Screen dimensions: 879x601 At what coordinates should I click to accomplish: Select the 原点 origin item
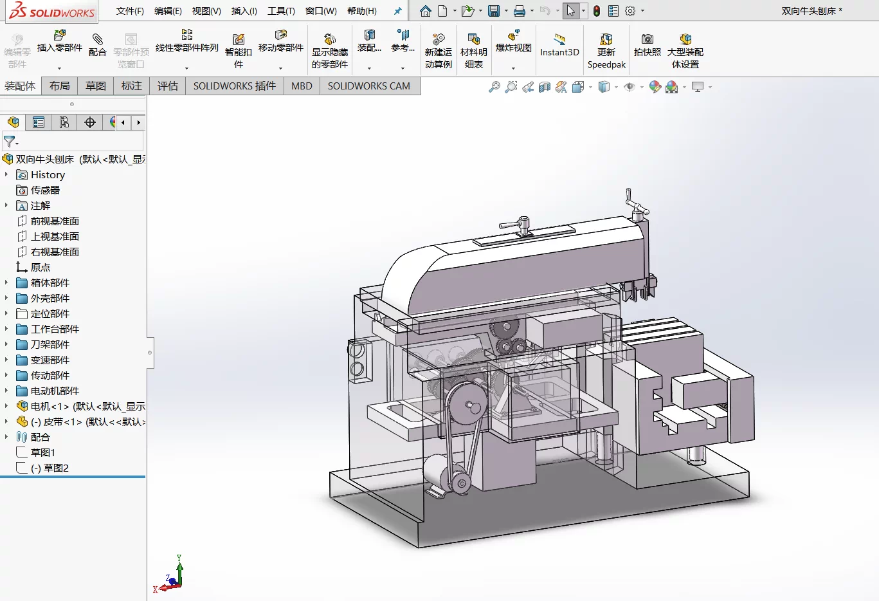41,267
